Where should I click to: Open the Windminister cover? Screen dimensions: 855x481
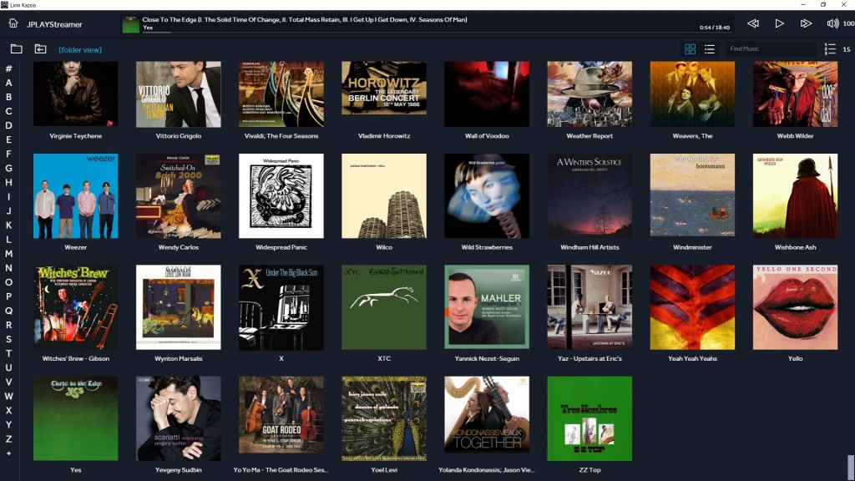pyautogui.click(x=692, y=195)
